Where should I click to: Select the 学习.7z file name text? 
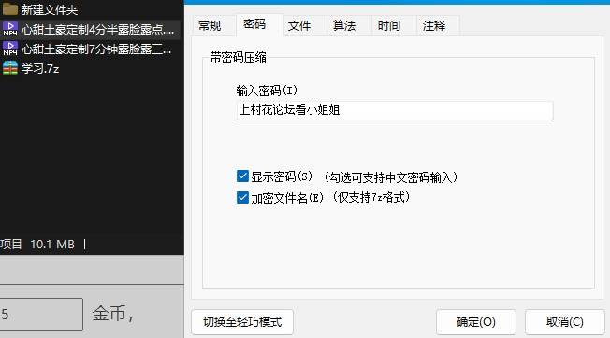(40, 69)
